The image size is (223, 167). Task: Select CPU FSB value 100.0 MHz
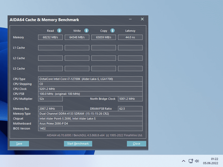(x=90, y=94)
